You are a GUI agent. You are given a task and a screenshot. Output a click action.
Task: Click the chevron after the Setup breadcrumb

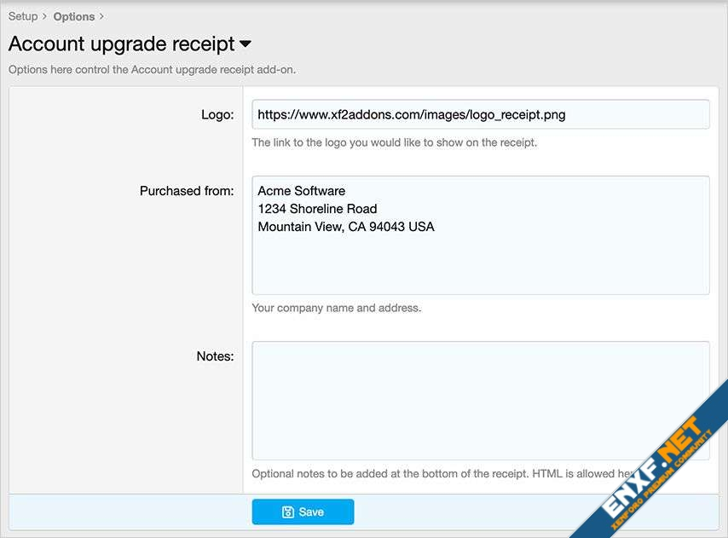pos(44,16)
